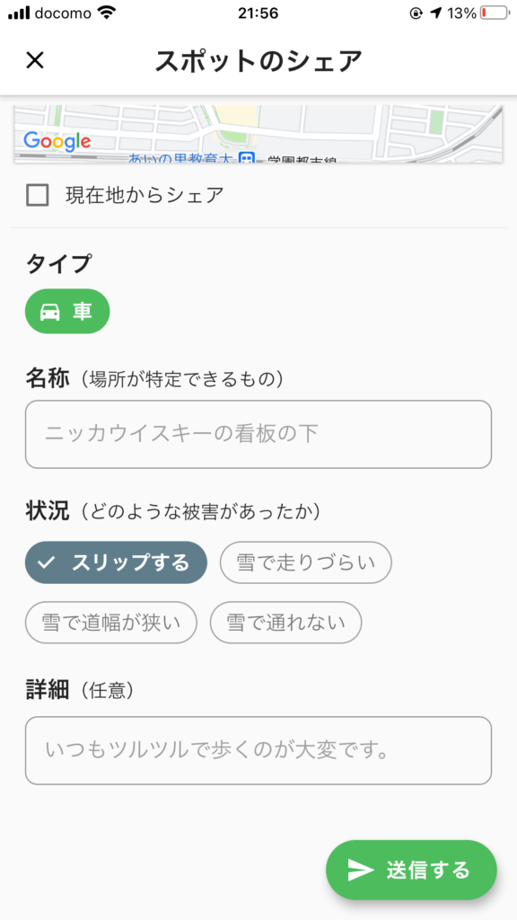Viewport: 517px width, 920px height.
Task: Tap the あいの里教育大 station label on map
Action: (x=183, y=158)
